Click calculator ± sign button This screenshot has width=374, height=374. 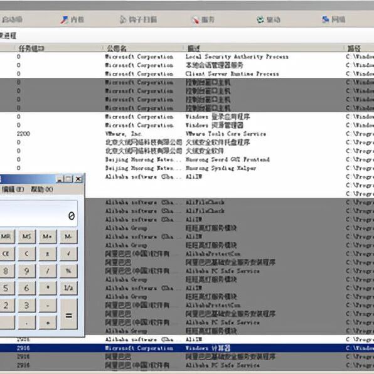click(48, 254)
